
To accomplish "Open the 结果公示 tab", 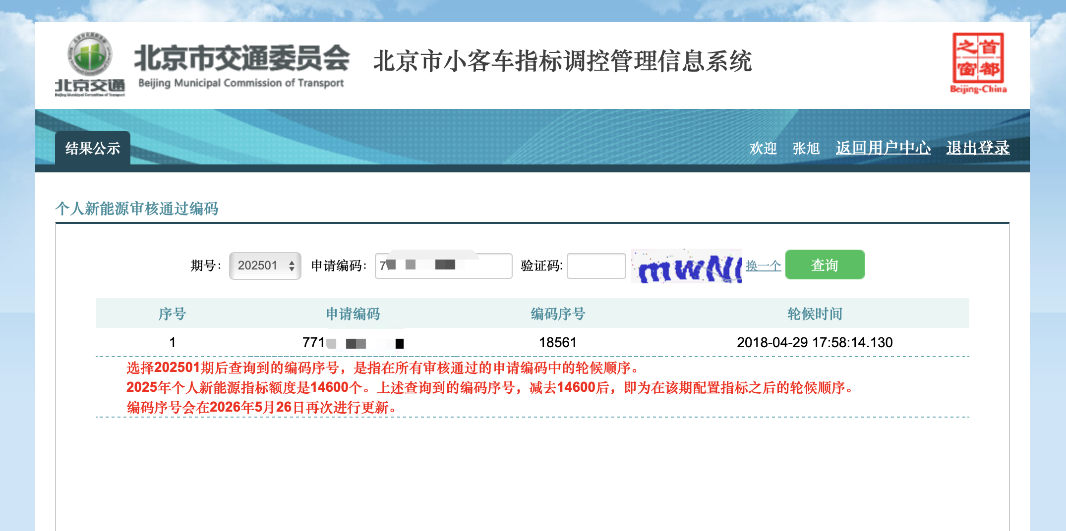I will click(x=93, y=148).
